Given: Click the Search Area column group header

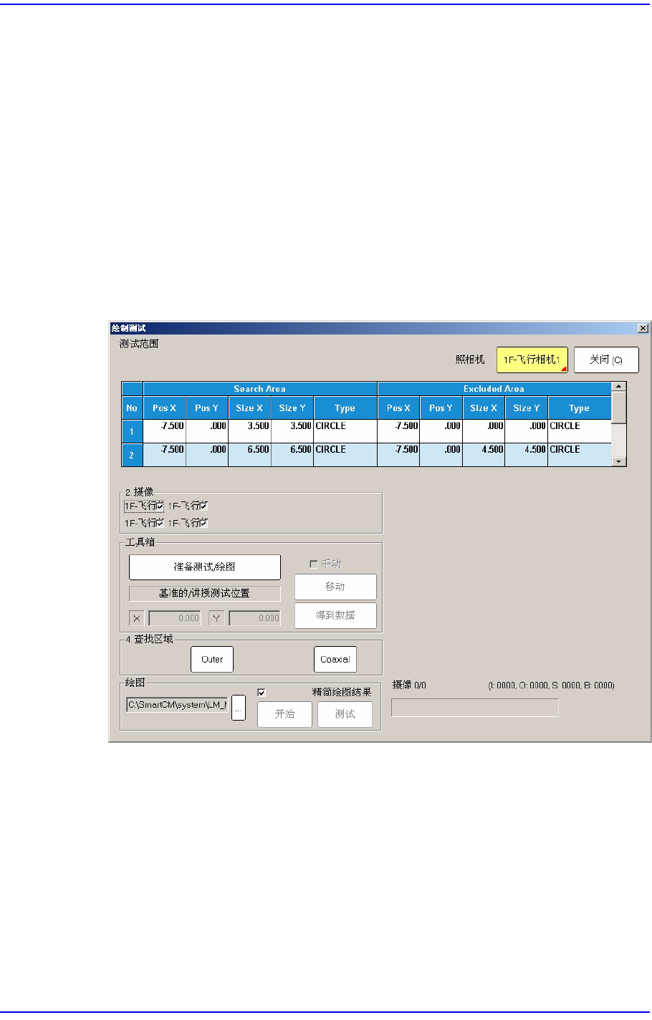Looking at the screenshot, I should [x=260, y=389].
